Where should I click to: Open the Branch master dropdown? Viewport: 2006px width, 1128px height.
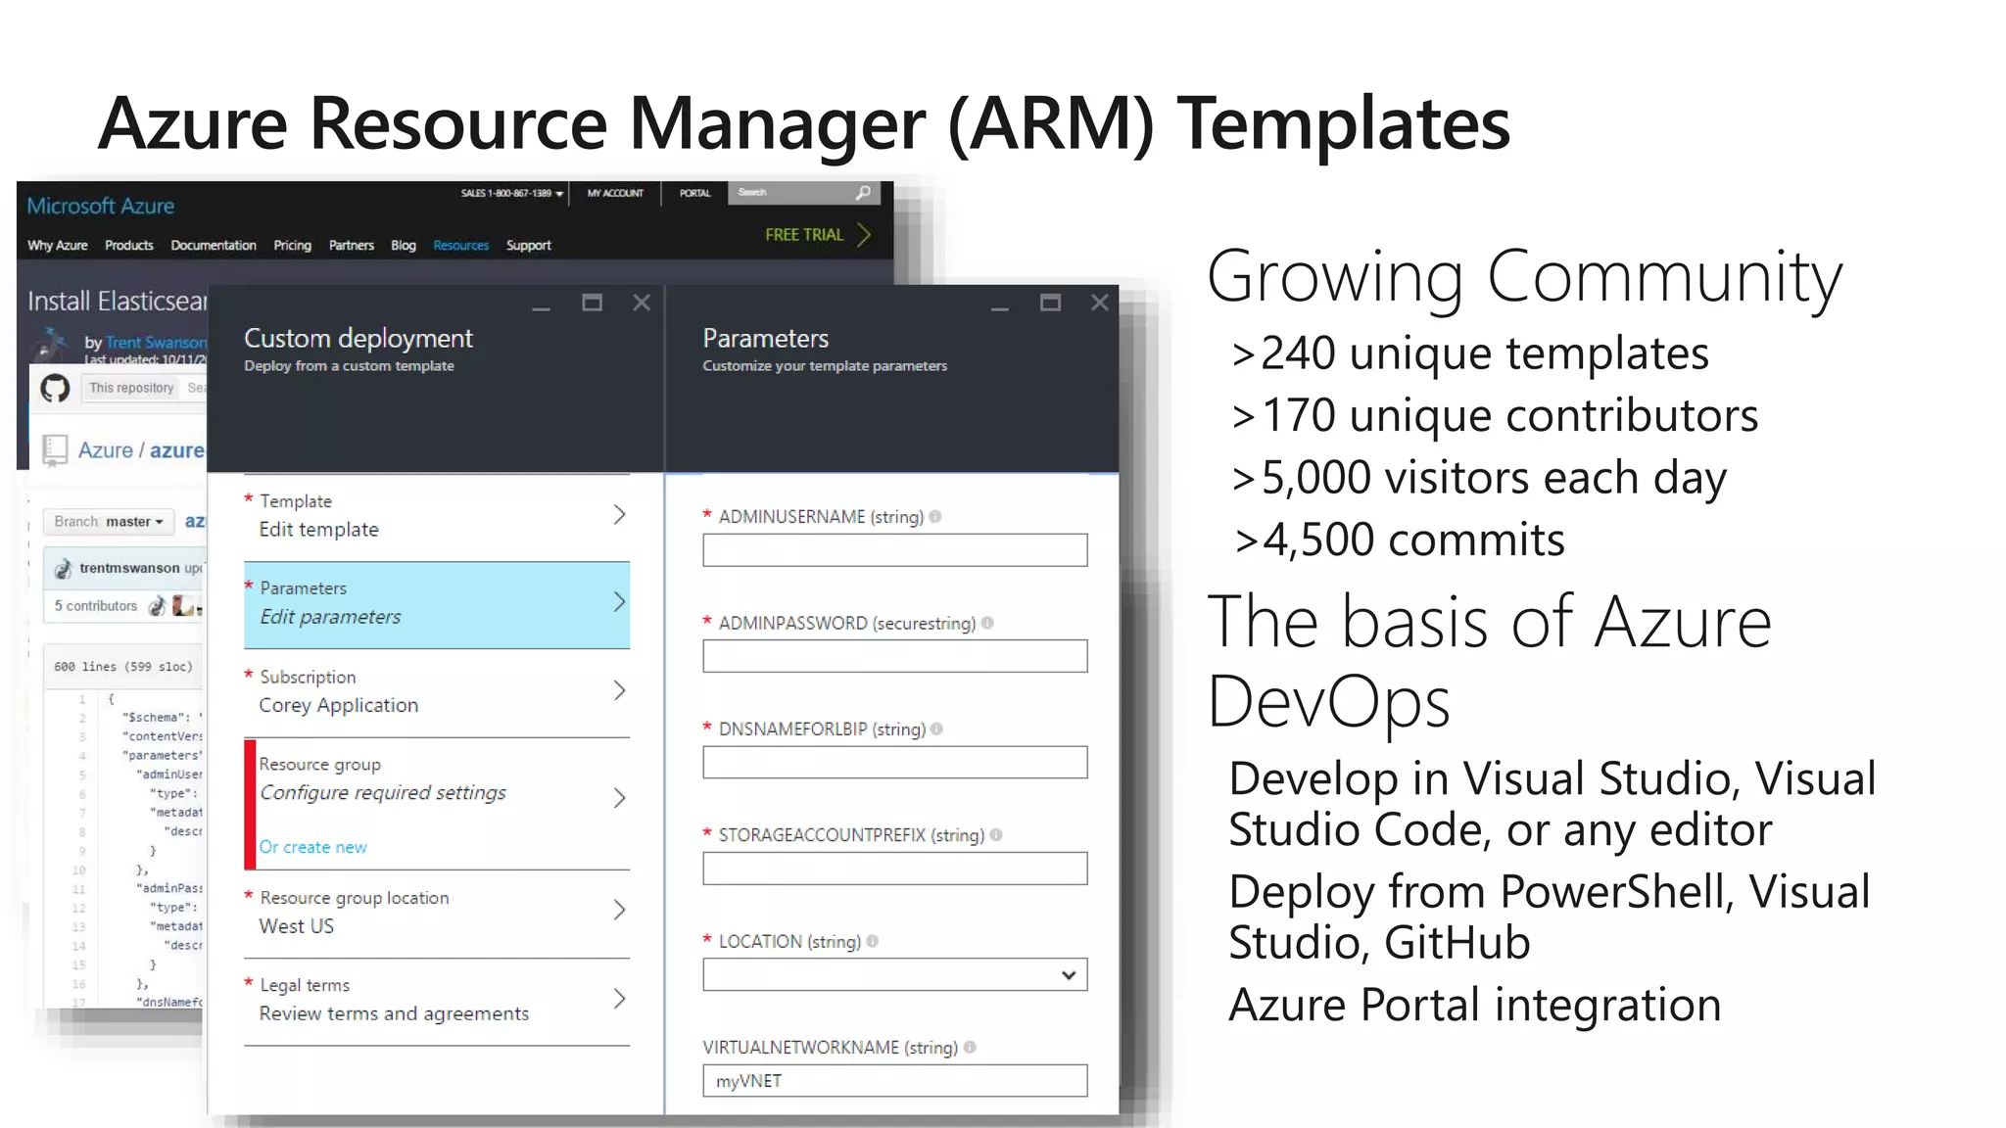[109, 522]
